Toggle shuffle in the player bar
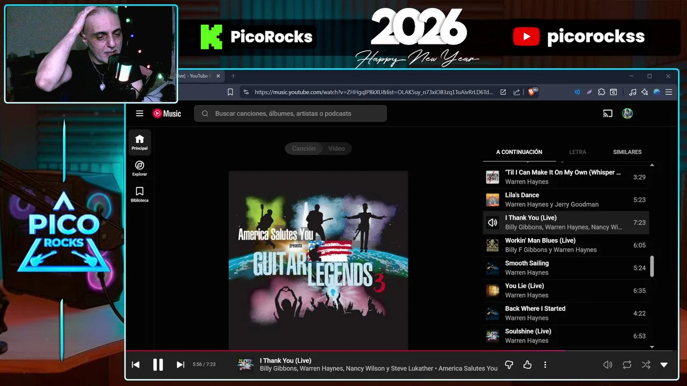 pyautogui.click(x=646, y=365)
